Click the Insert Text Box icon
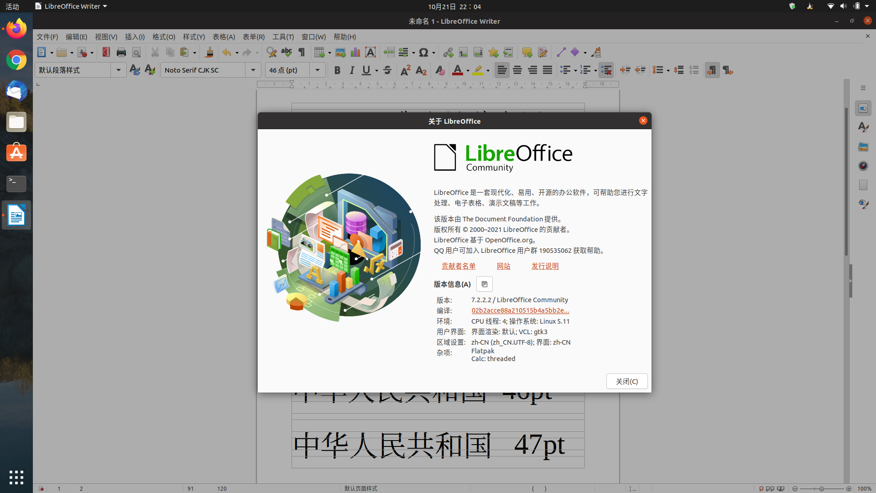The width and height of the screenshot is (876, 493). pos(370,52)
